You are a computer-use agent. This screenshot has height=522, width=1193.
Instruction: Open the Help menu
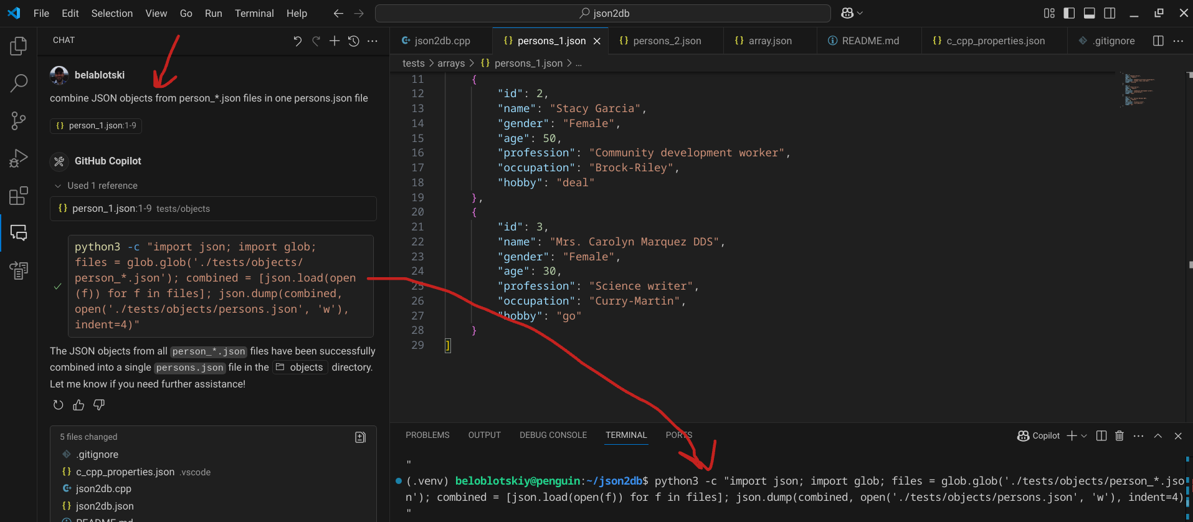[x=297, y=13]
